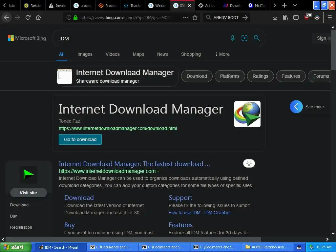
Task: List all tabs dropdown chevron
Action: [295, 5]
